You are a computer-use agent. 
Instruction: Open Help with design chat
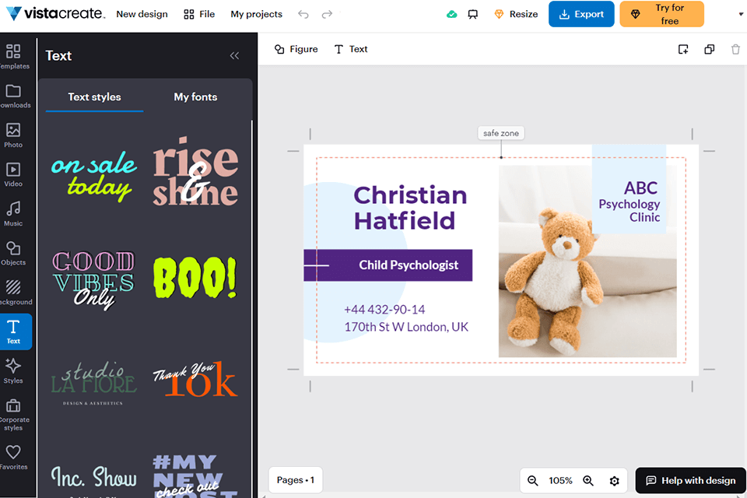(690, 480)
